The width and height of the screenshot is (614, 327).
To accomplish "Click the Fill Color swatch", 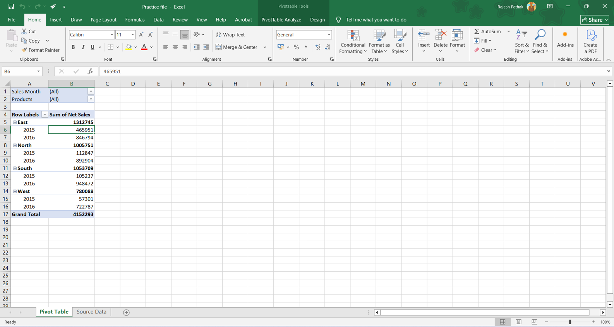I will coord(129,47).
